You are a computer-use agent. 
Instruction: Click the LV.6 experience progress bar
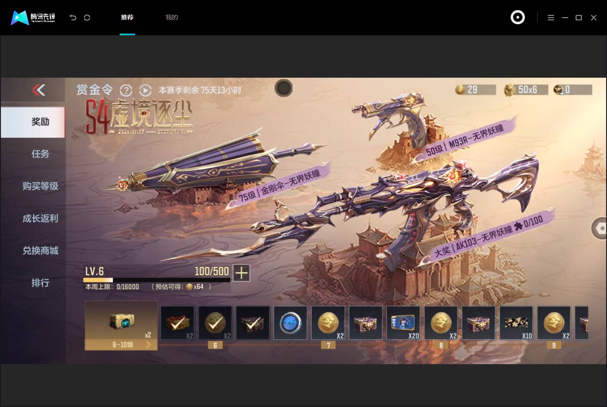pos(157,280)
